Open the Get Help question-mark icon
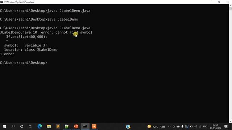 click(x=128, y=127)
